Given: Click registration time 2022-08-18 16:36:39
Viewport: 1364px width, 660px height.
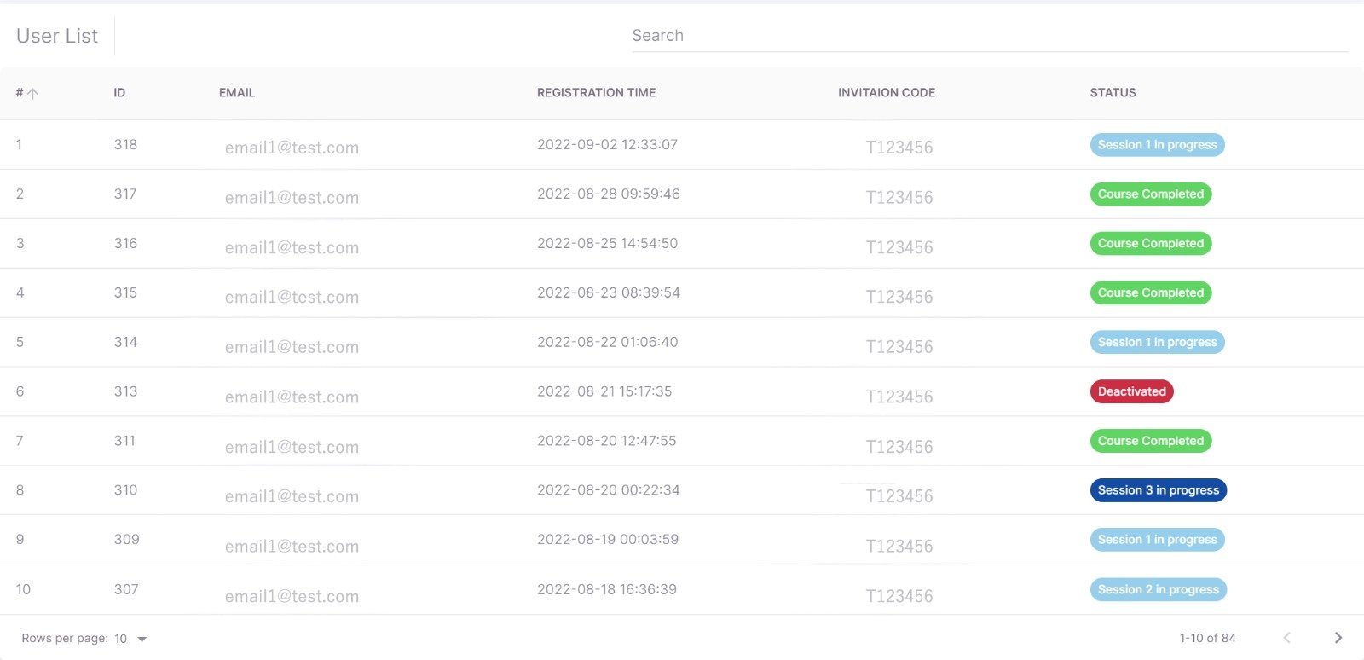Looking at the screenshot, I should coord(607,589).
